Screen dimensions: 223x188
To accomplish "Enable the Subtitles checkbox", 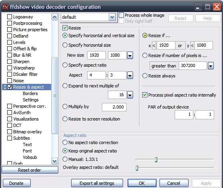I will click(10, 138).
